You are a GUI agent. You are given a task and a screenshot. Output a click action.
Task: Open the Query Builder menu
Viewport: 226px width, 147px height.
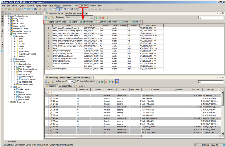pyautogui.click(x=42, y=6)
